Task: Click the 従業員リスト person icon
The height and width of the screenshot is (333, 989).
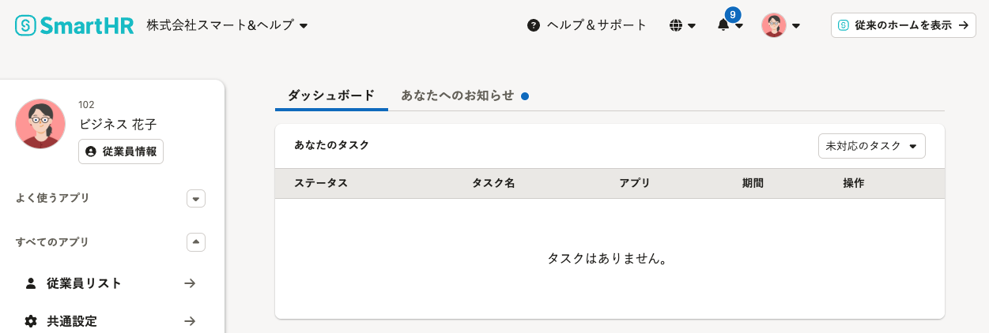Action: point(31,283)
